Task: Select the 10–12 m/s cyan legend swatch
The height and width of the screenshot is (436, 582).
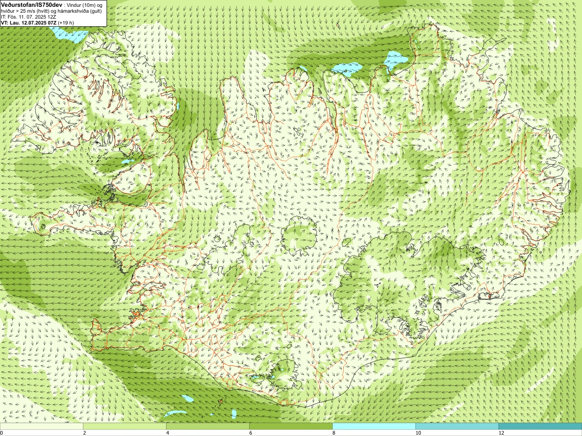Action: click(457, 426)
